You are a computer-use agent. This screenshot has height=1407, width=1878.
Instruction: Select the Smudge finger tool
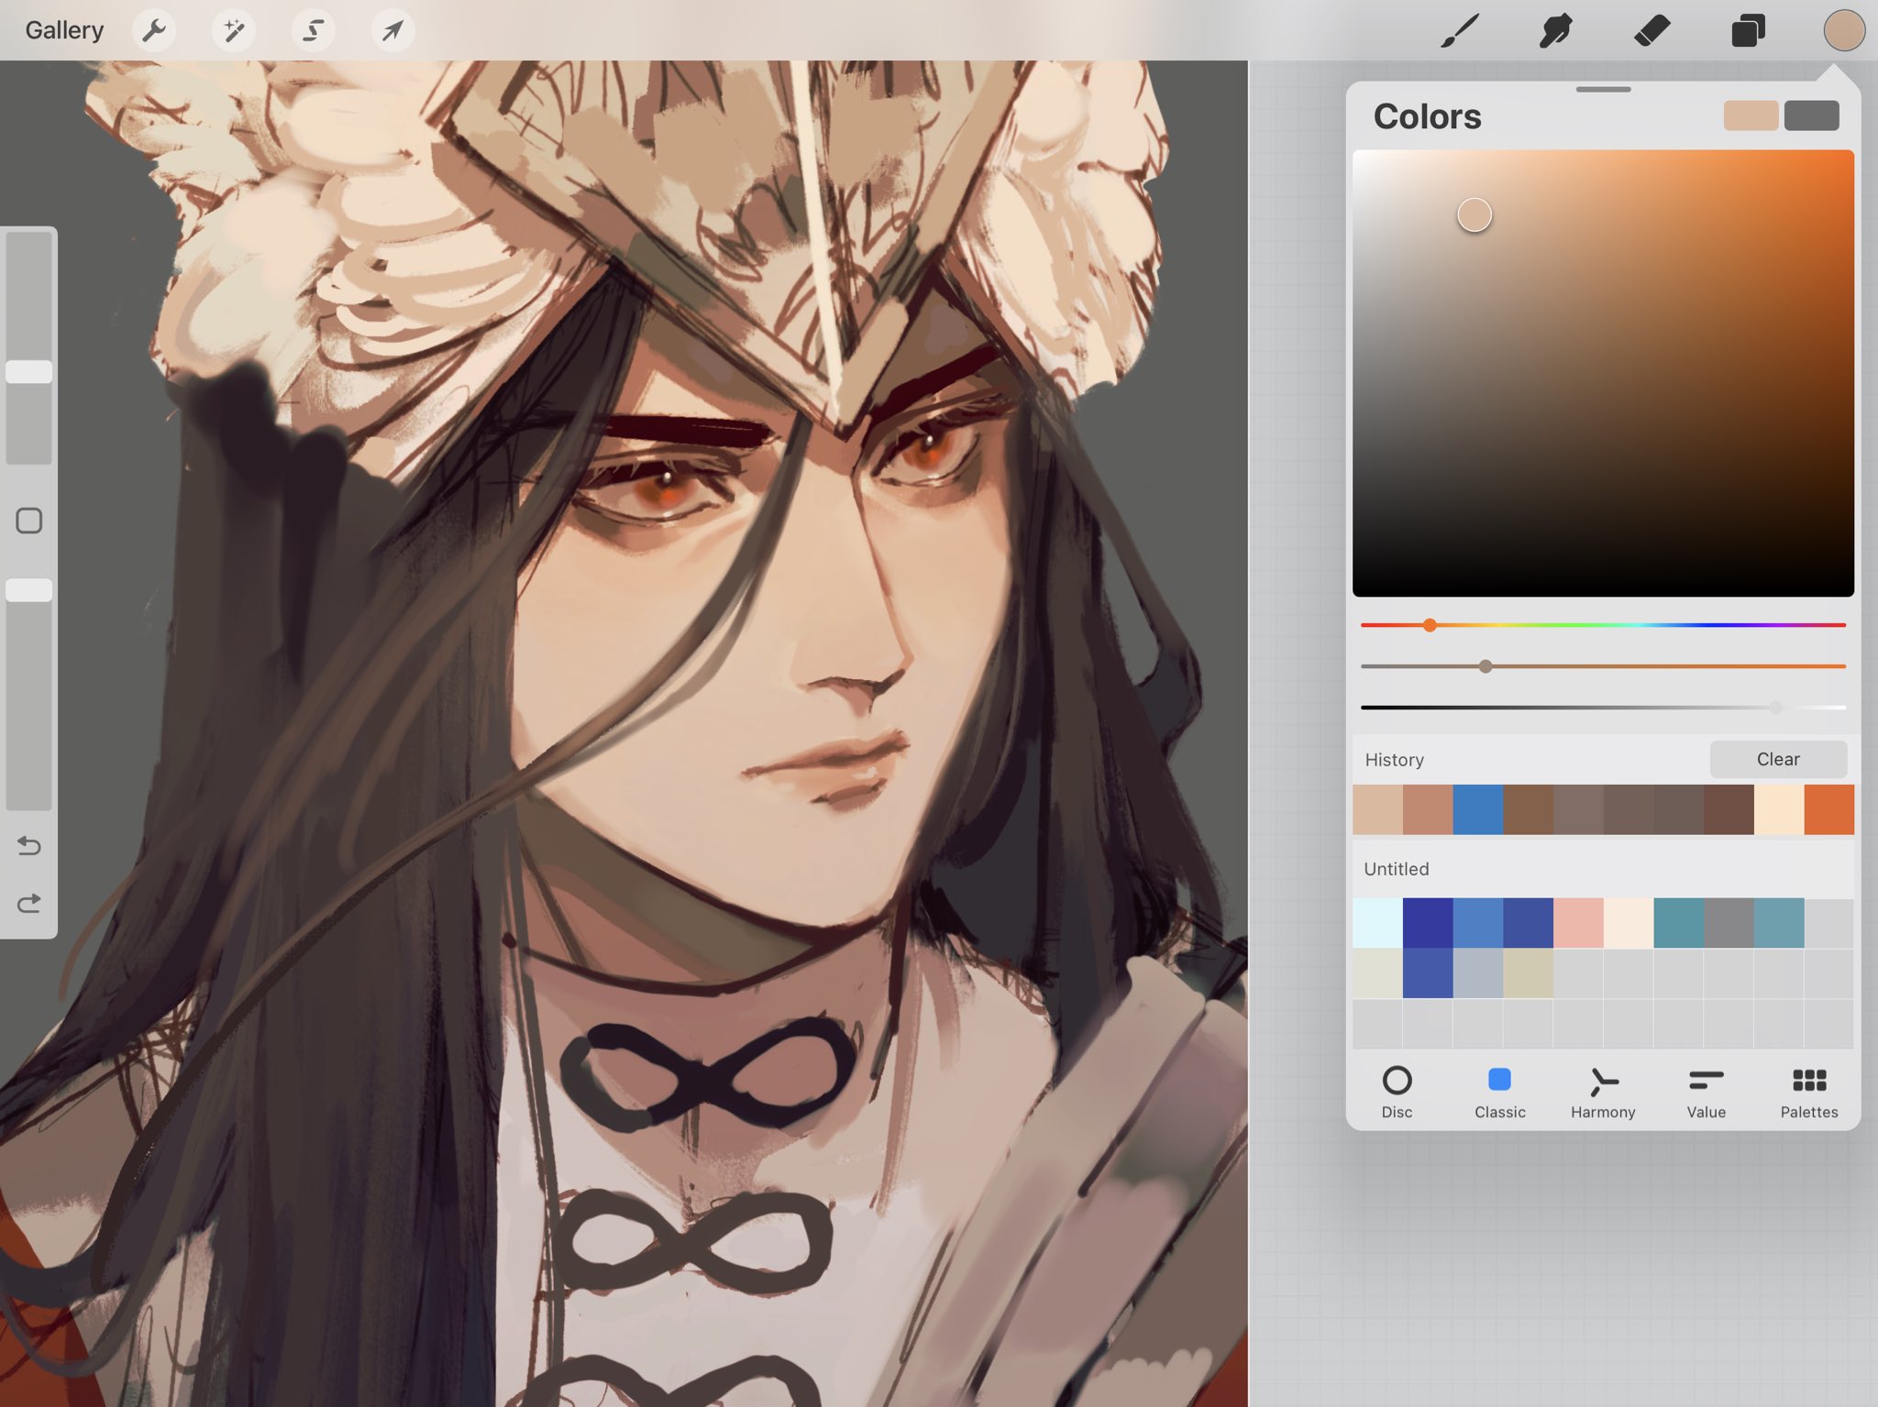point(1556,31)
